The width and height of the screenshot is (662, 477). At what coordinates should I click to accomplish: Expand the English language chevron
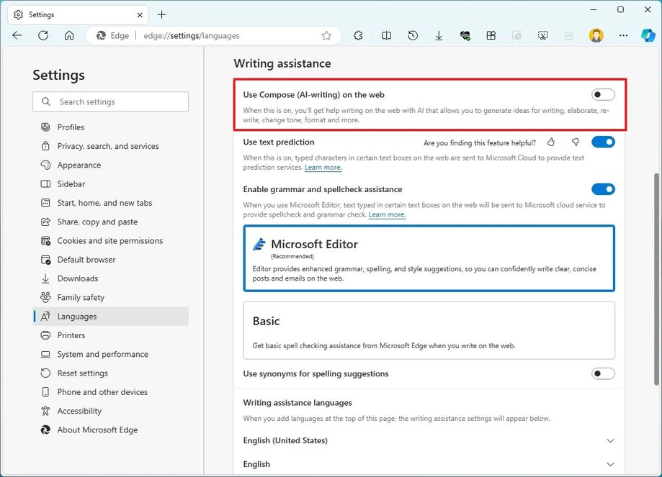[610, 464]
